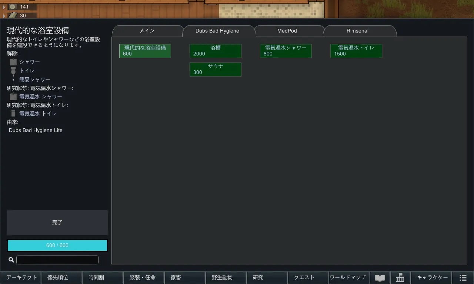Click the 電気温水 シャワー item icon
Image resolution: width=474 pixels, height=284 pixels.
(x=13, y=97)
